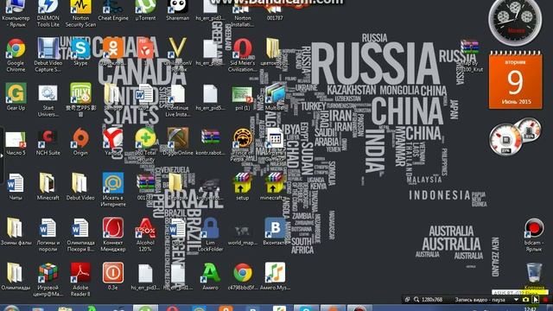Launch the Амиго browser shortcut
This screenshot has height=311, width=553.
point(210,276)
